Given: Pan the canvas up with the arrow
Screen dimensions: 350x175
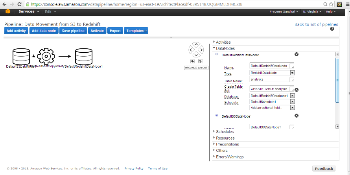Looking at the screenshot, I should 196,44.
